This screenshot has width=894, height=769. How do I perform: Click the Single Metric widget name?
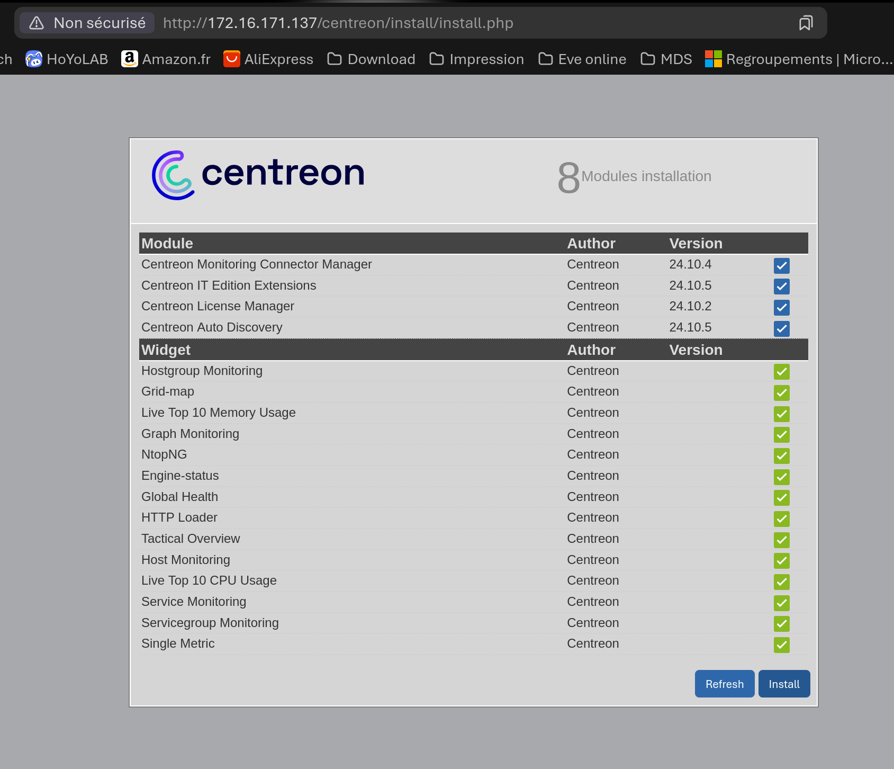pyautogui.click(x=178, y=643)
